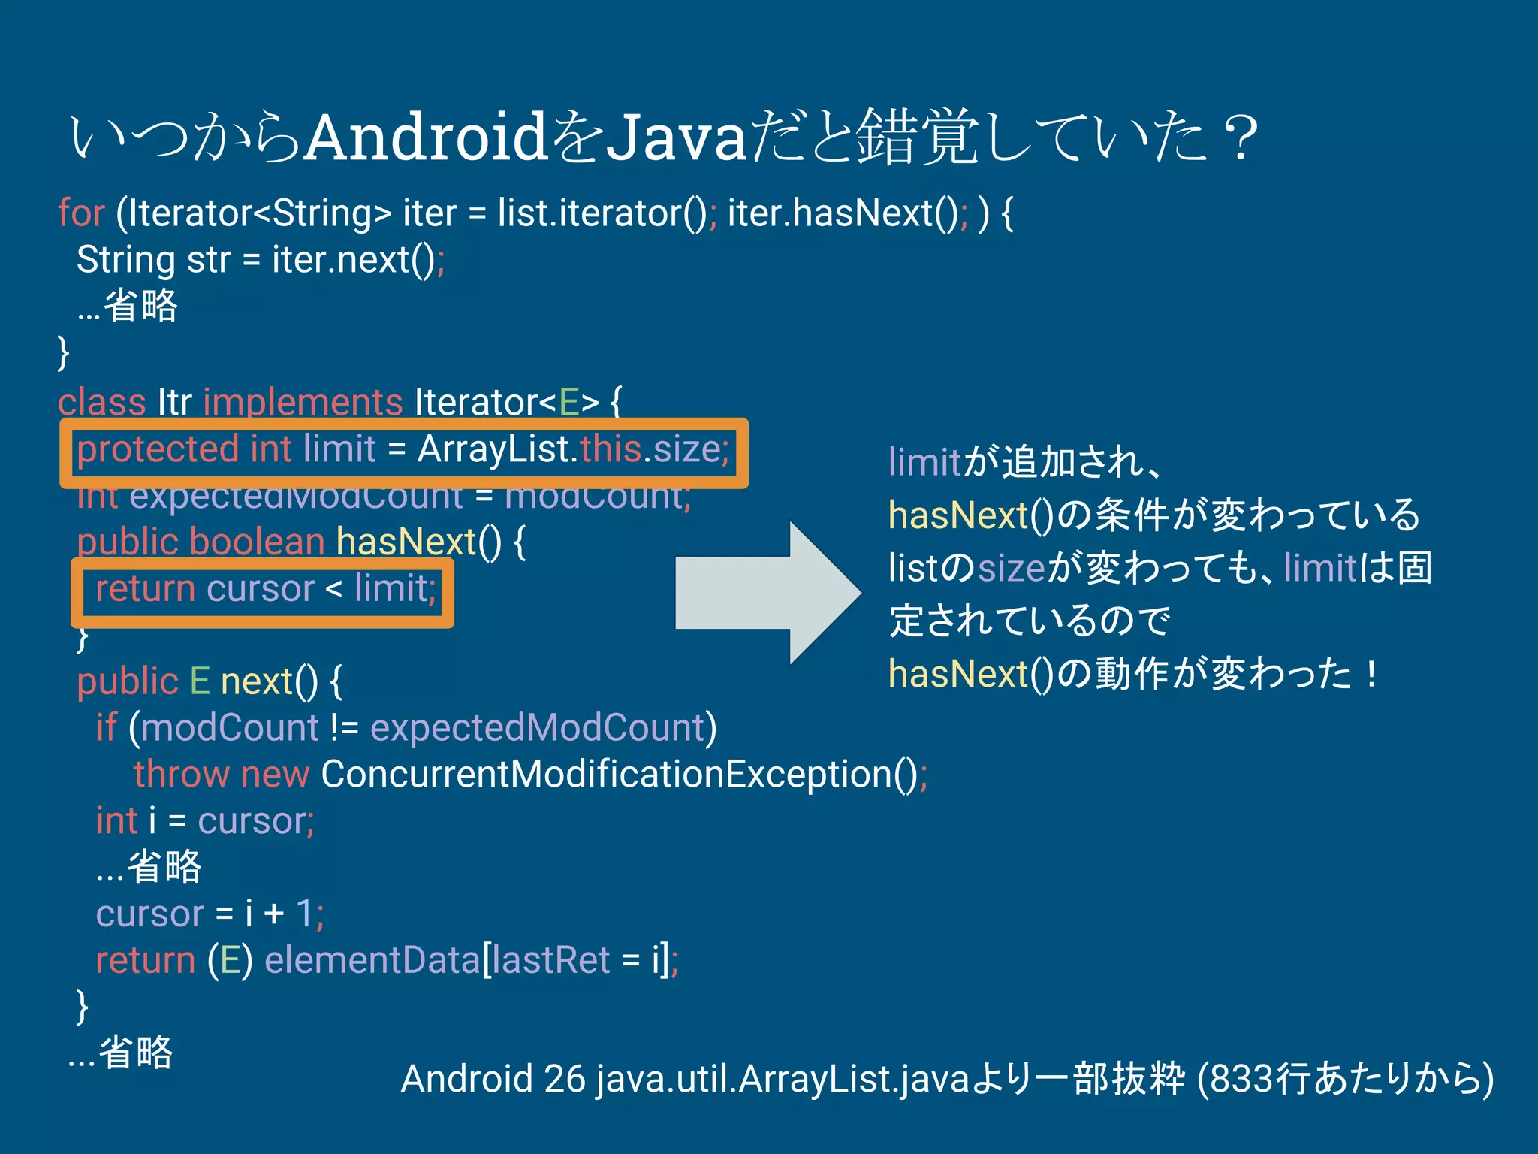Click the 'public E next() {' line
The width and height of the screenshot is (1538, 1154).
(210, 681)
